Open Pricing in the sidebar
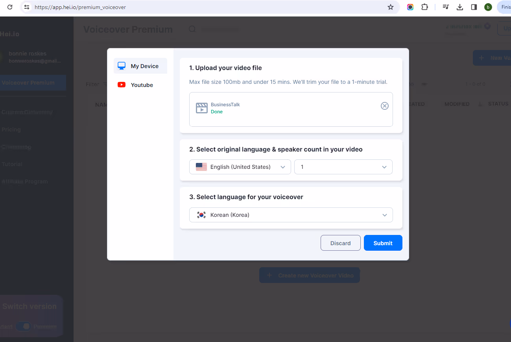The image size is (511, 342). click(11, 129)
